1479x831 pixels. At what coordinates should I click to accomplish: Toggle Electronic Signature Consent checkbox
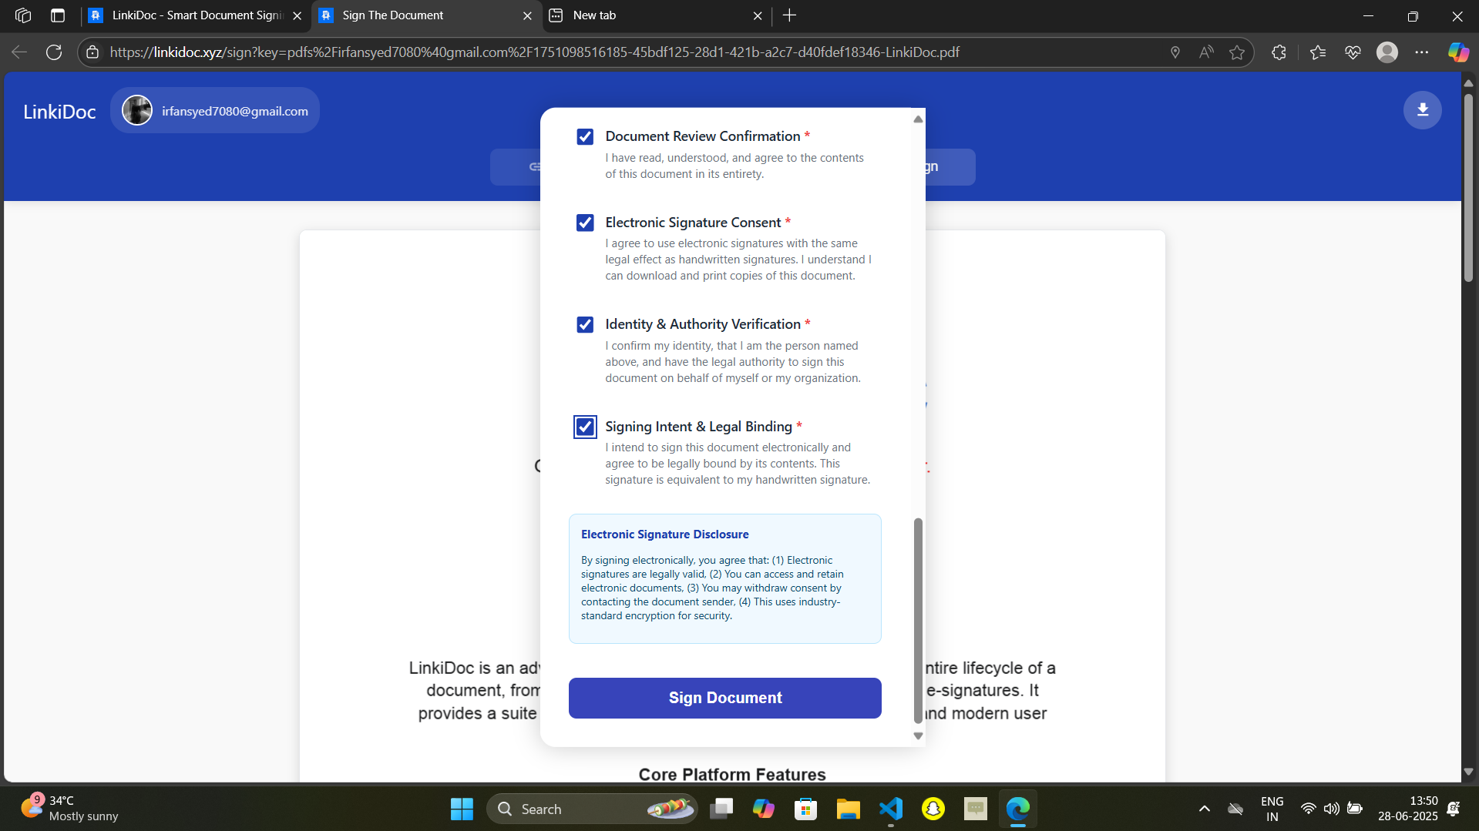pos(585,223)
